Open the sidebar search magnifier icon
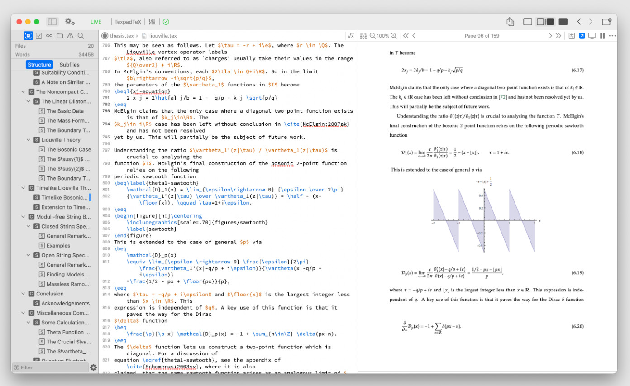Screen dimensions: 630x386 (81, 36)
